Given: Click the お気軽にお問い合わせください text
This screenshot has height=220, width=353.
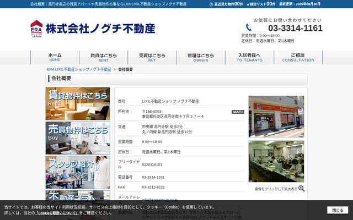Looking at the screenshot, I should coord(288,20).
